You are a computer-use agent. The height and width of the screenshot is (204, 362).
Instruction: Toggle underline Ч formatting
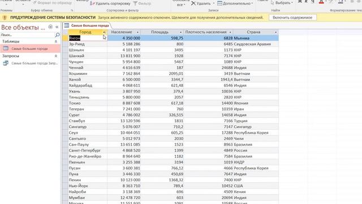point(313,2)
